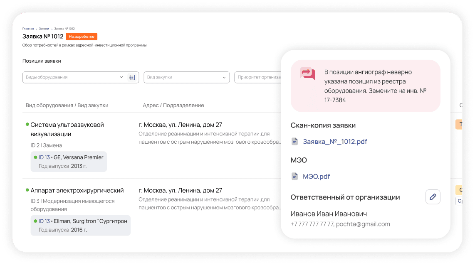Go to Главная in breadcrumbs
Viewport: 475px width, 265px height.
coord(28,29)
